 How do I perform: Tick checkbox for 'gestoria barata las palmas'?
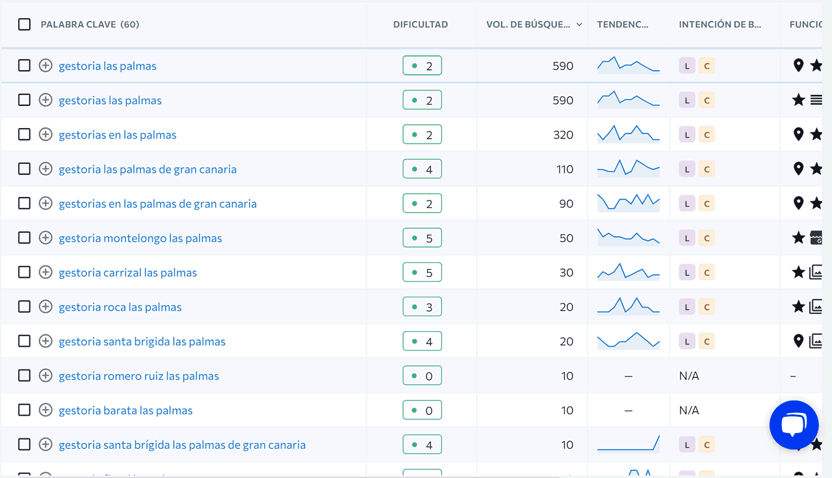coord(24,410)
